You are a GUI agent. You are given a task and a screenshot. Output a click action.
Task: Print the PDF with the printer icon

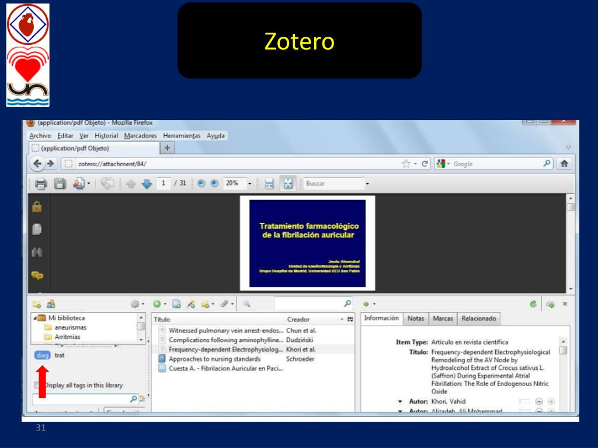[x=41, y=184]
